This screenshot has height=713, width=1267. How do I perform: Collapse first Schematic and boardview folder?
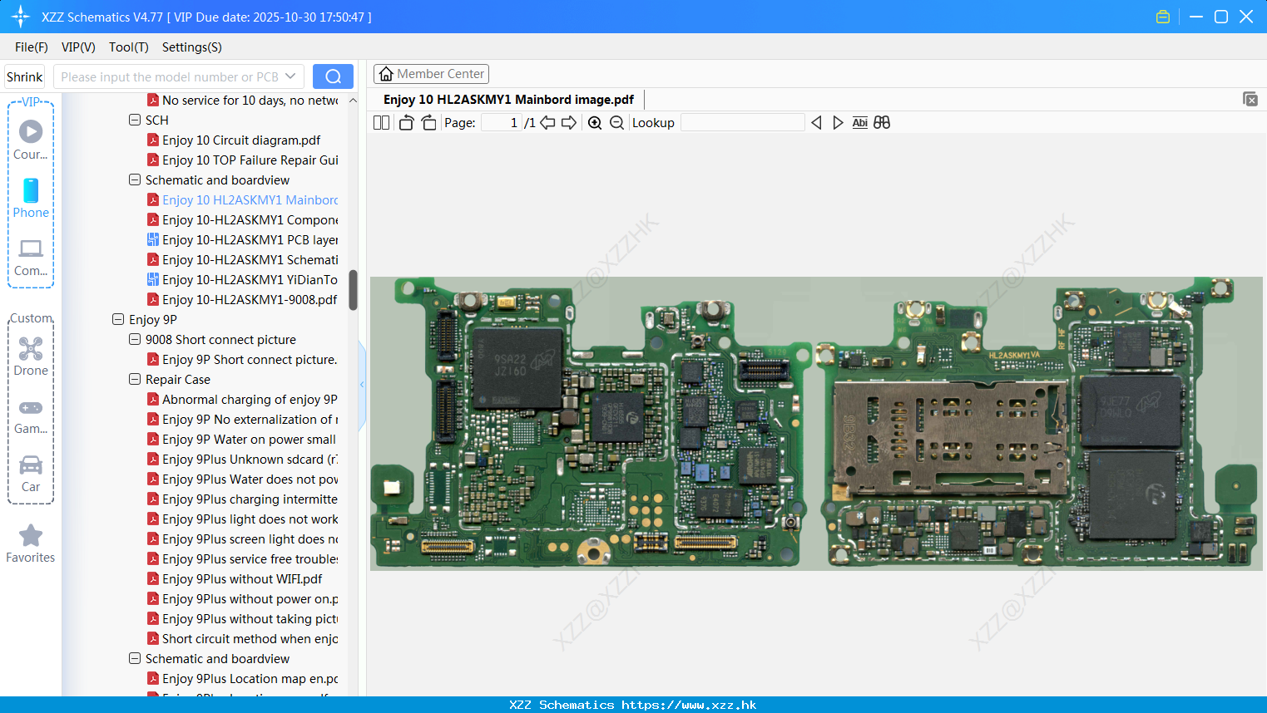(x=135, y=179)
